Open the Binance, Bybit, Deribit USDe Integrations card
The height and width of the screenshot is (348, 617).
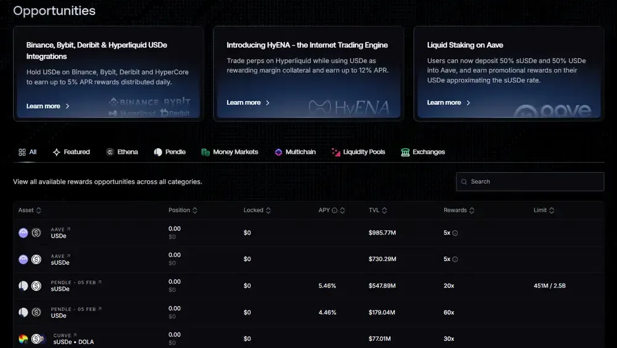click(109, 73)
